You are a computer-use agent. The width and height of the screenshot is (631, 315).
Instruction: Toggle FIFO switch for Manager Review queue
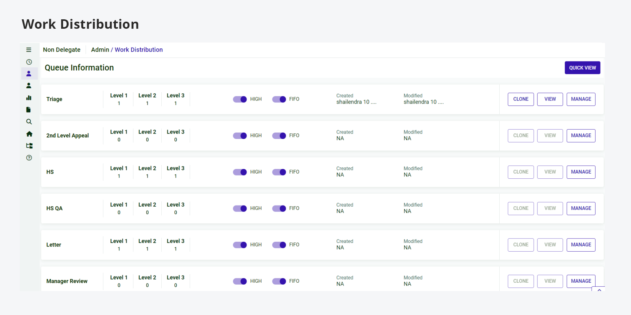(x=279, y=281)
